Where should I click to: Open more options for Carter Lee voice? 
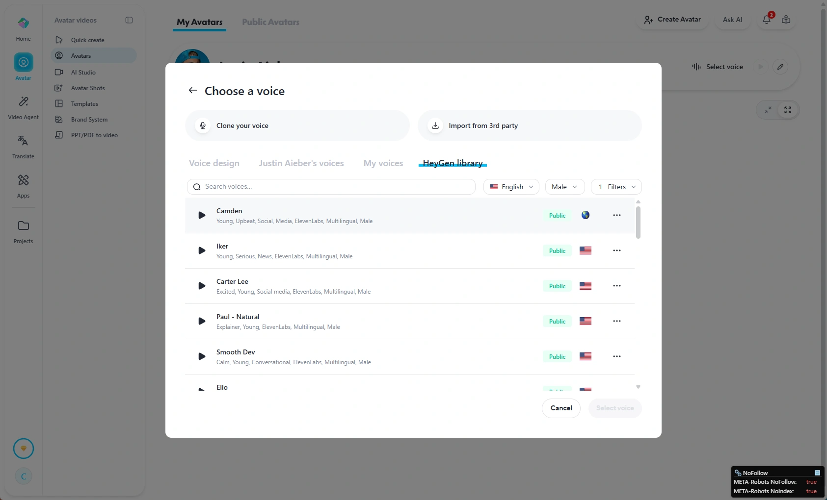coord(616,286)
